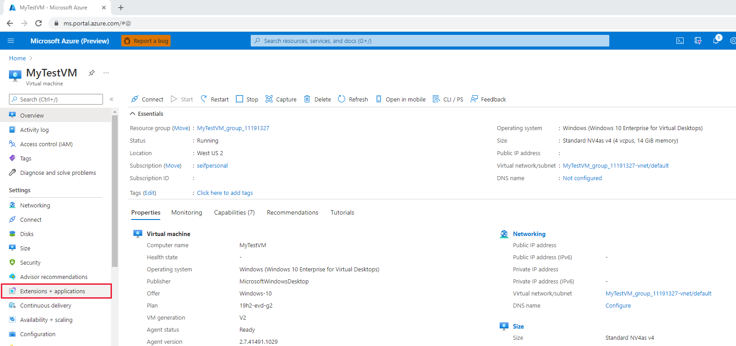
Task: Open Extensions + applications
Action: pos(56,291)
